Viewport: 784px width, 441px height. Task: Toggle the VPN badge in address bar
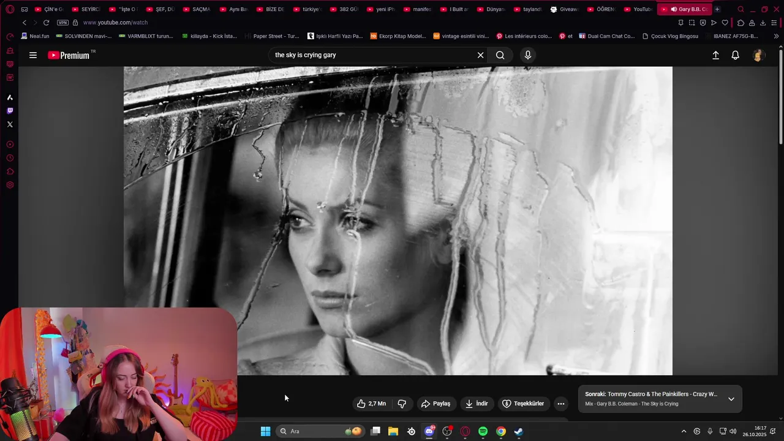[62, 23]
